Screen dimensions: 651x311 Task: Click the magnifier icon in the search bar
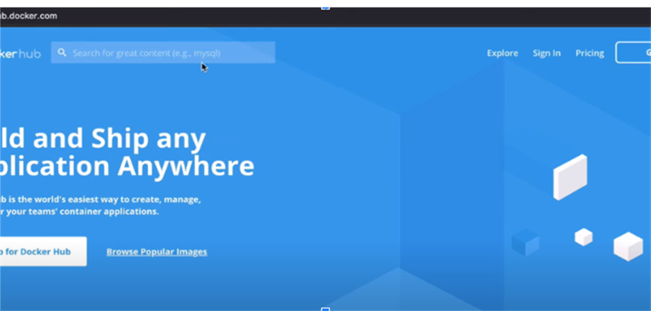62,53
